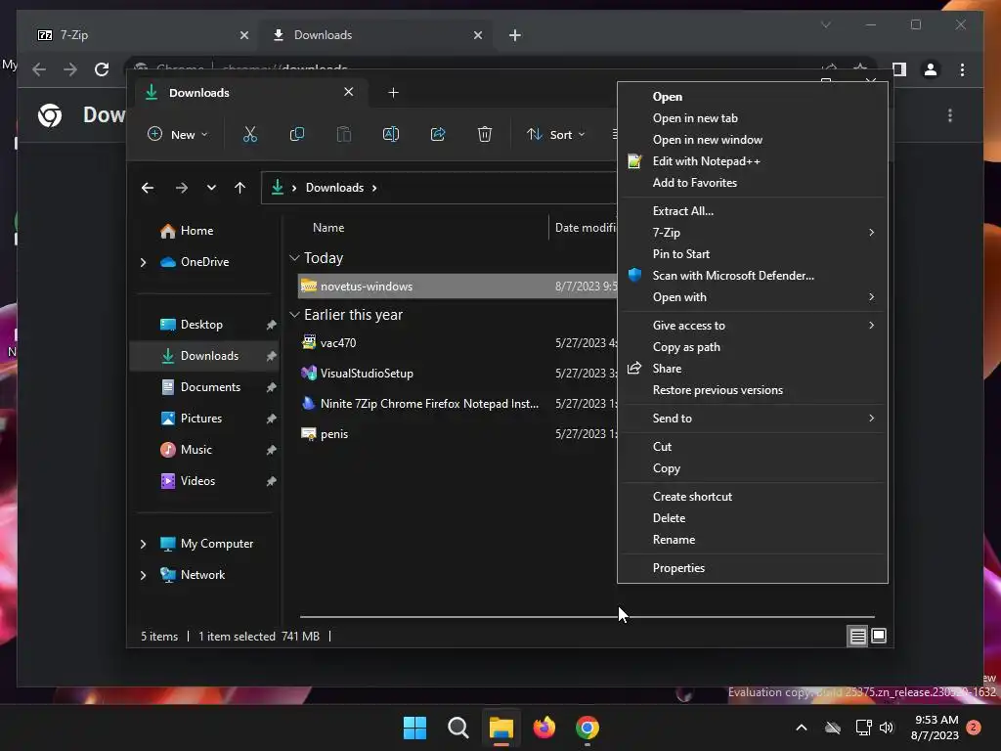1001x751 pixels.
Task: Reload the page in Chrome
Action: point(102,69)
